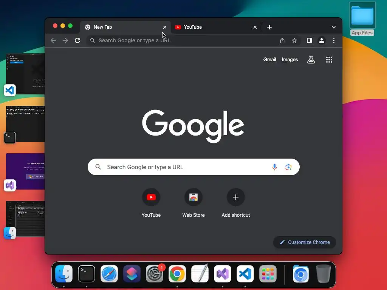387x290 pixels.
Task: Open the Web Store shortcut tile
Action: 193,203
